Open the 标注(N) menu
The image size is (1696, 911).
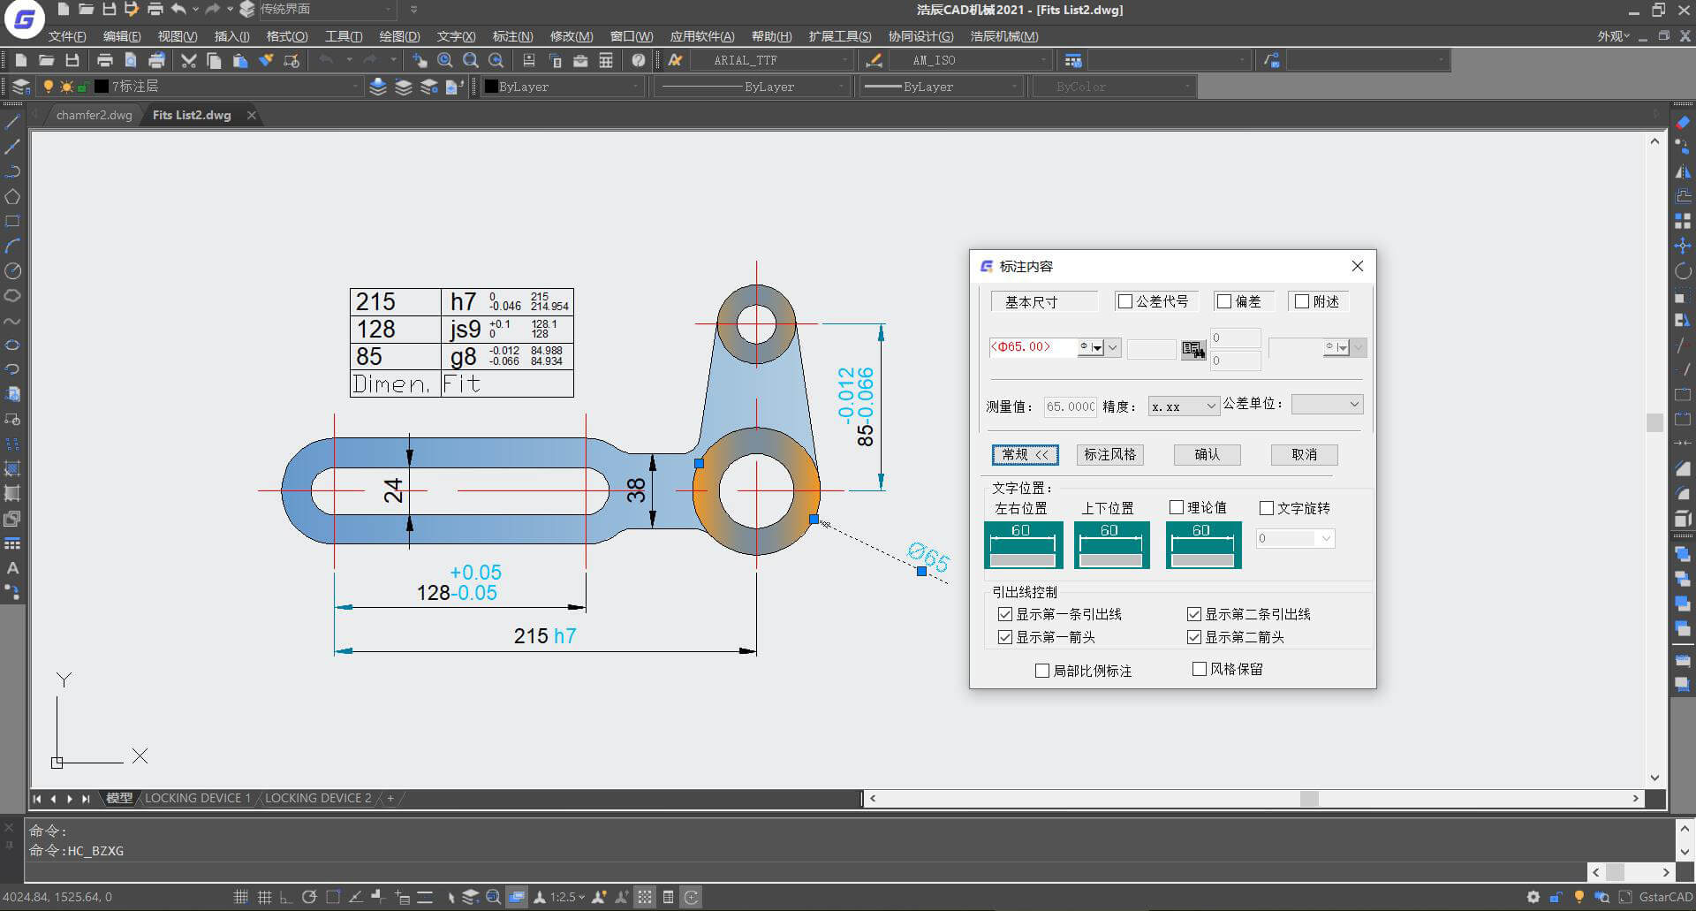[512, 36]
